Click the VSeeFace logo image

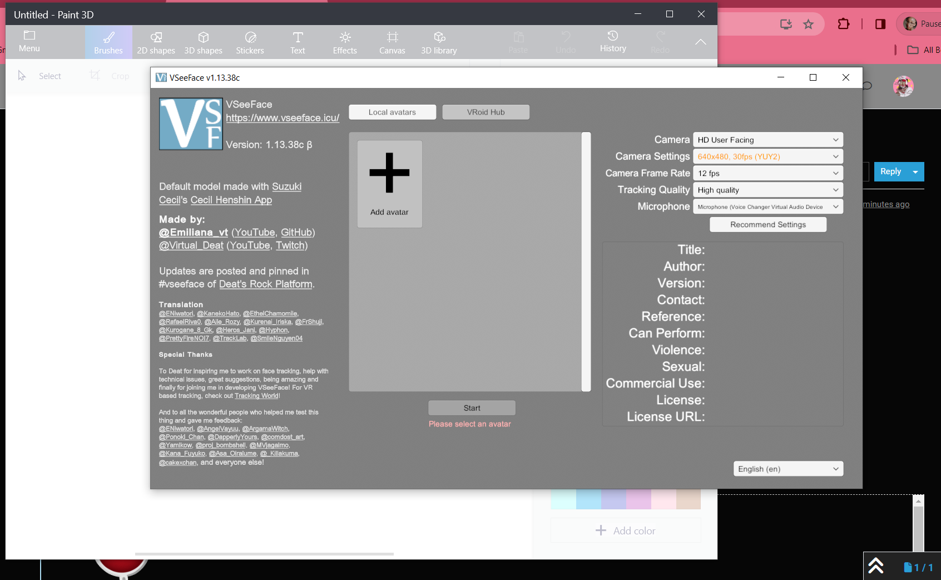pyautogui.click(x=191, y=124)
